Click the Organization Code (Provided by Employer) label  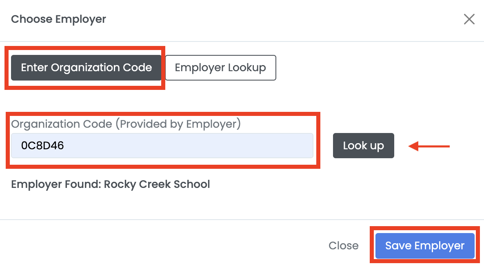coord(126,124)
